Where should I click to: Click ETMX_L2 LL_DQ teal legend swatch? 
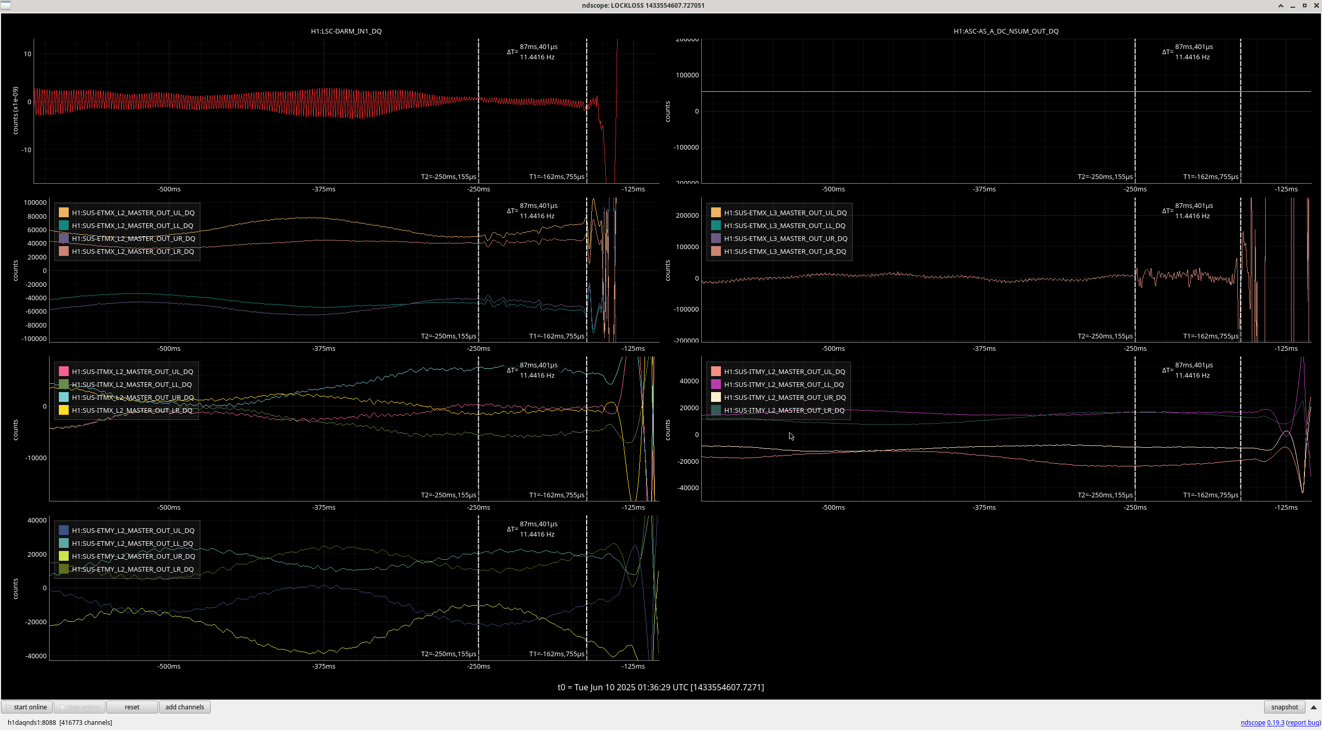click(64, 225)
